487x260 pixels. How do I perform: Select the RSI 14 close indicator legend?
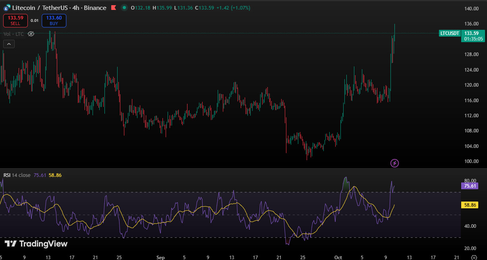(17, 175)
